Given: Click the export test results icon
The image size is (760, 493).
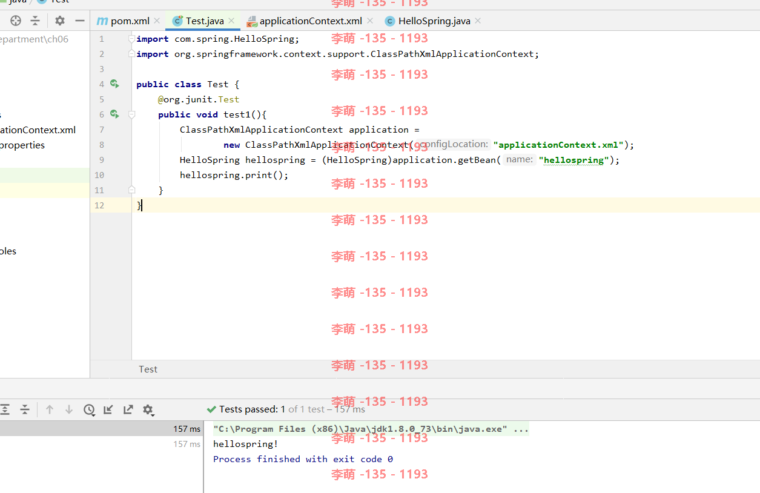Looking at the screenshot, I should 128,409.
